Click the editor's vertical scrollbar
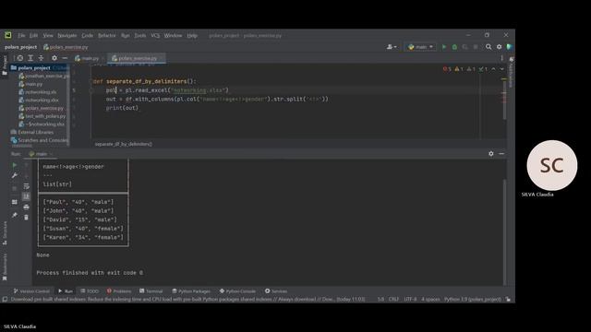Viewport: 591px width, 332px height. (504, 101)
